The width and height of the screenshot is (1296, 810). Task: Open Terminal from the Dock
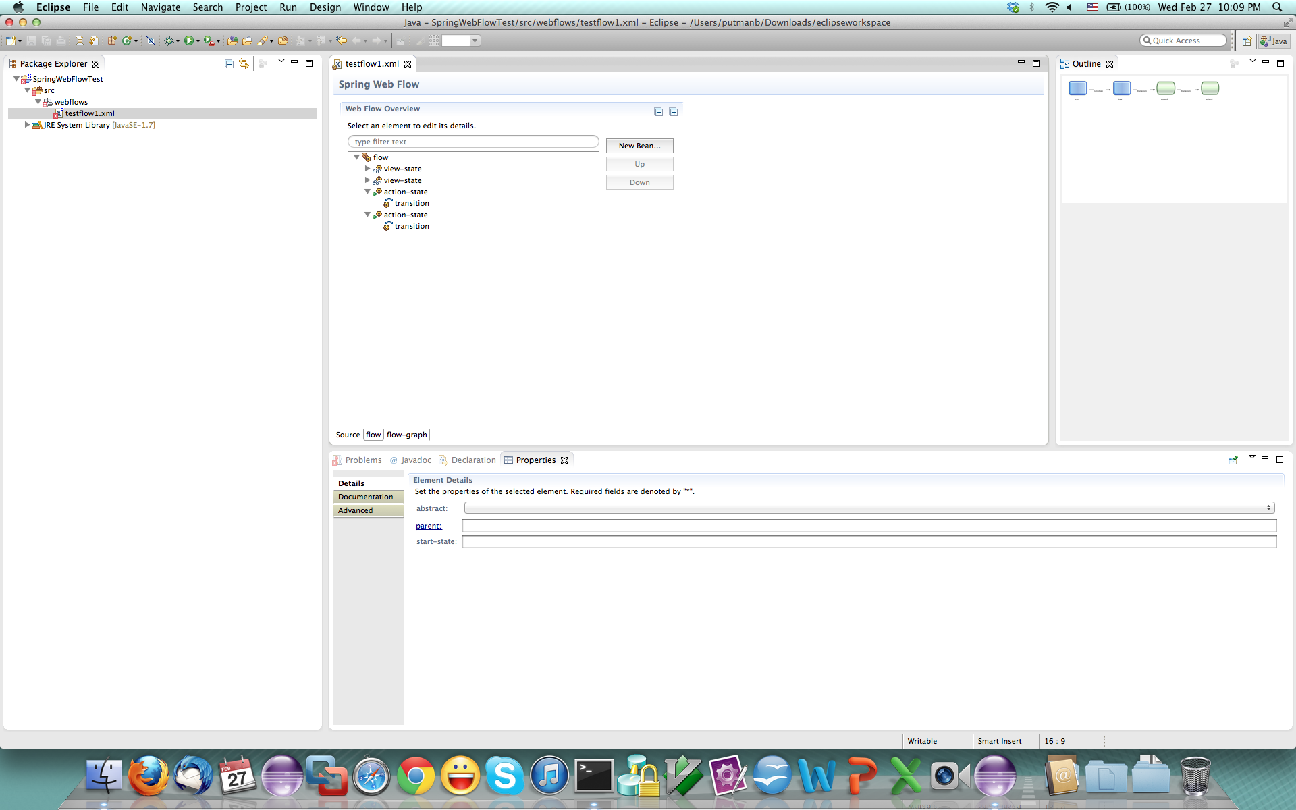tap(594, 776)
